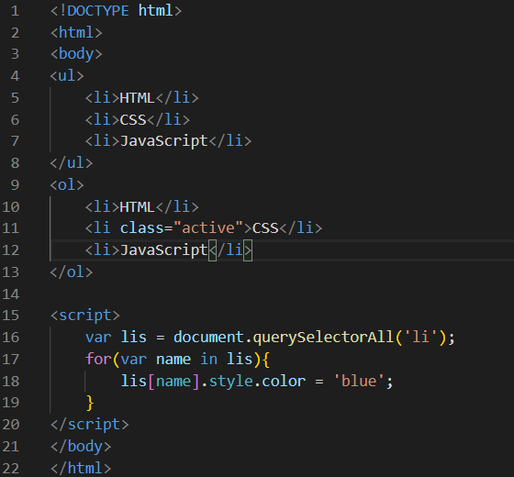Screen dimensions: 514x477
Task: Click the name variable on line 17
Action: [173, 360]
